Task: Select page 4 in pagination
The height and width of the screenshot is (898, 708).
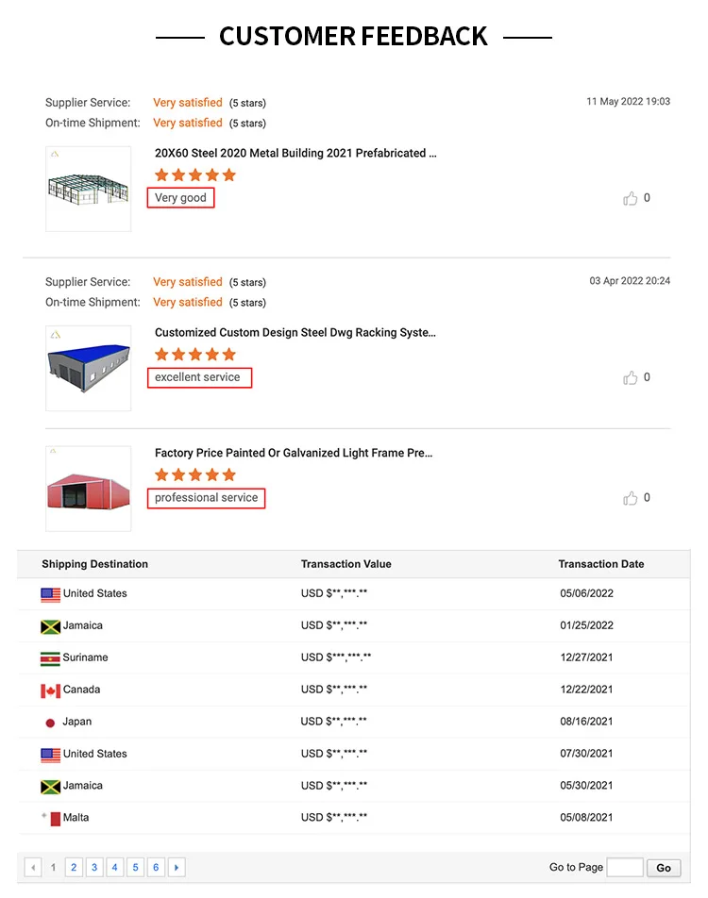Action: (x=114, y=868)
